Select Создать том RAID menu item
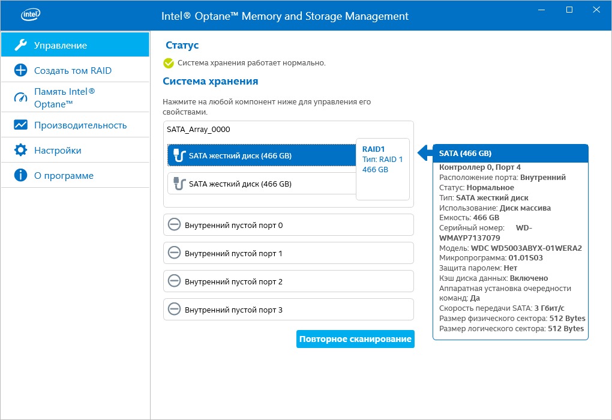Image resolution: width=612 pixels, height=420 pixels. coord(73,70)
